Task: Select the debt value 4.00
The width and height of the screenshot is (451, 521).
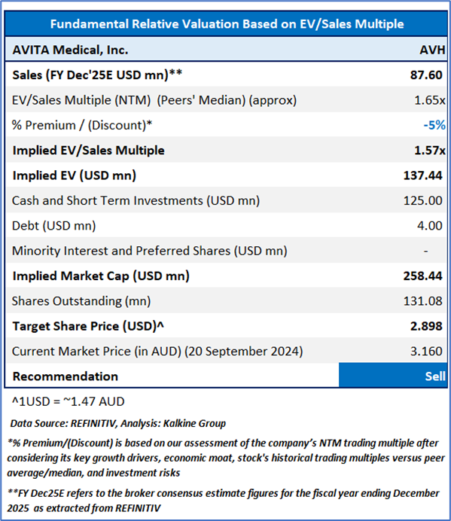Action: click(x=429, y=226)
